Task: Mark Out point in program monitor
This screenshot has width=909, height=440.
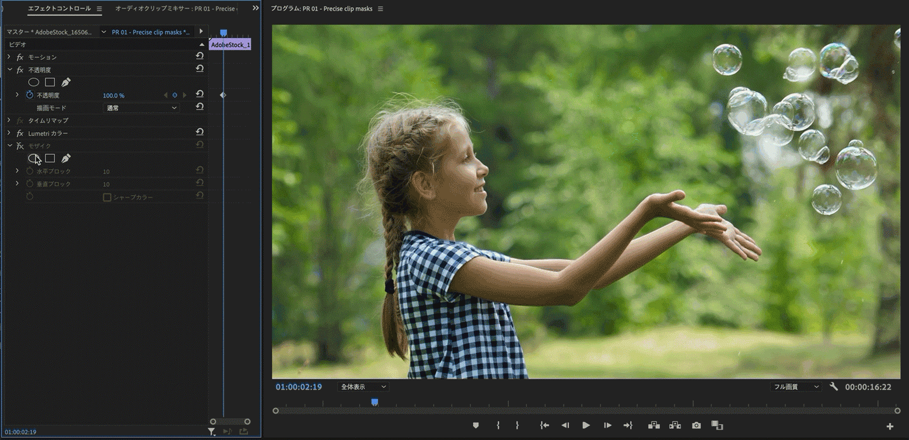Action: coord(517,425)
